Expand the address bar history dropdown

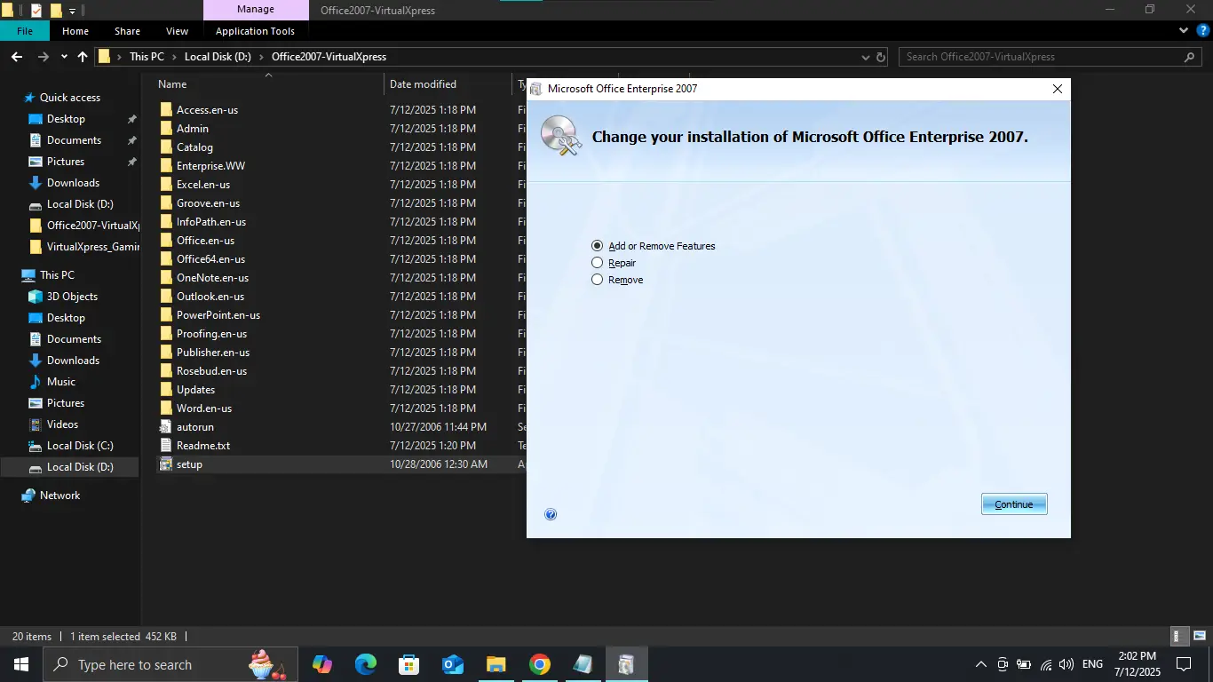click(866, 57)
